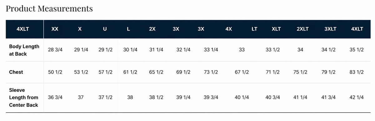Select the 3XLT size column header
This screenshot has height=121, width=375.
click(330, 29)
